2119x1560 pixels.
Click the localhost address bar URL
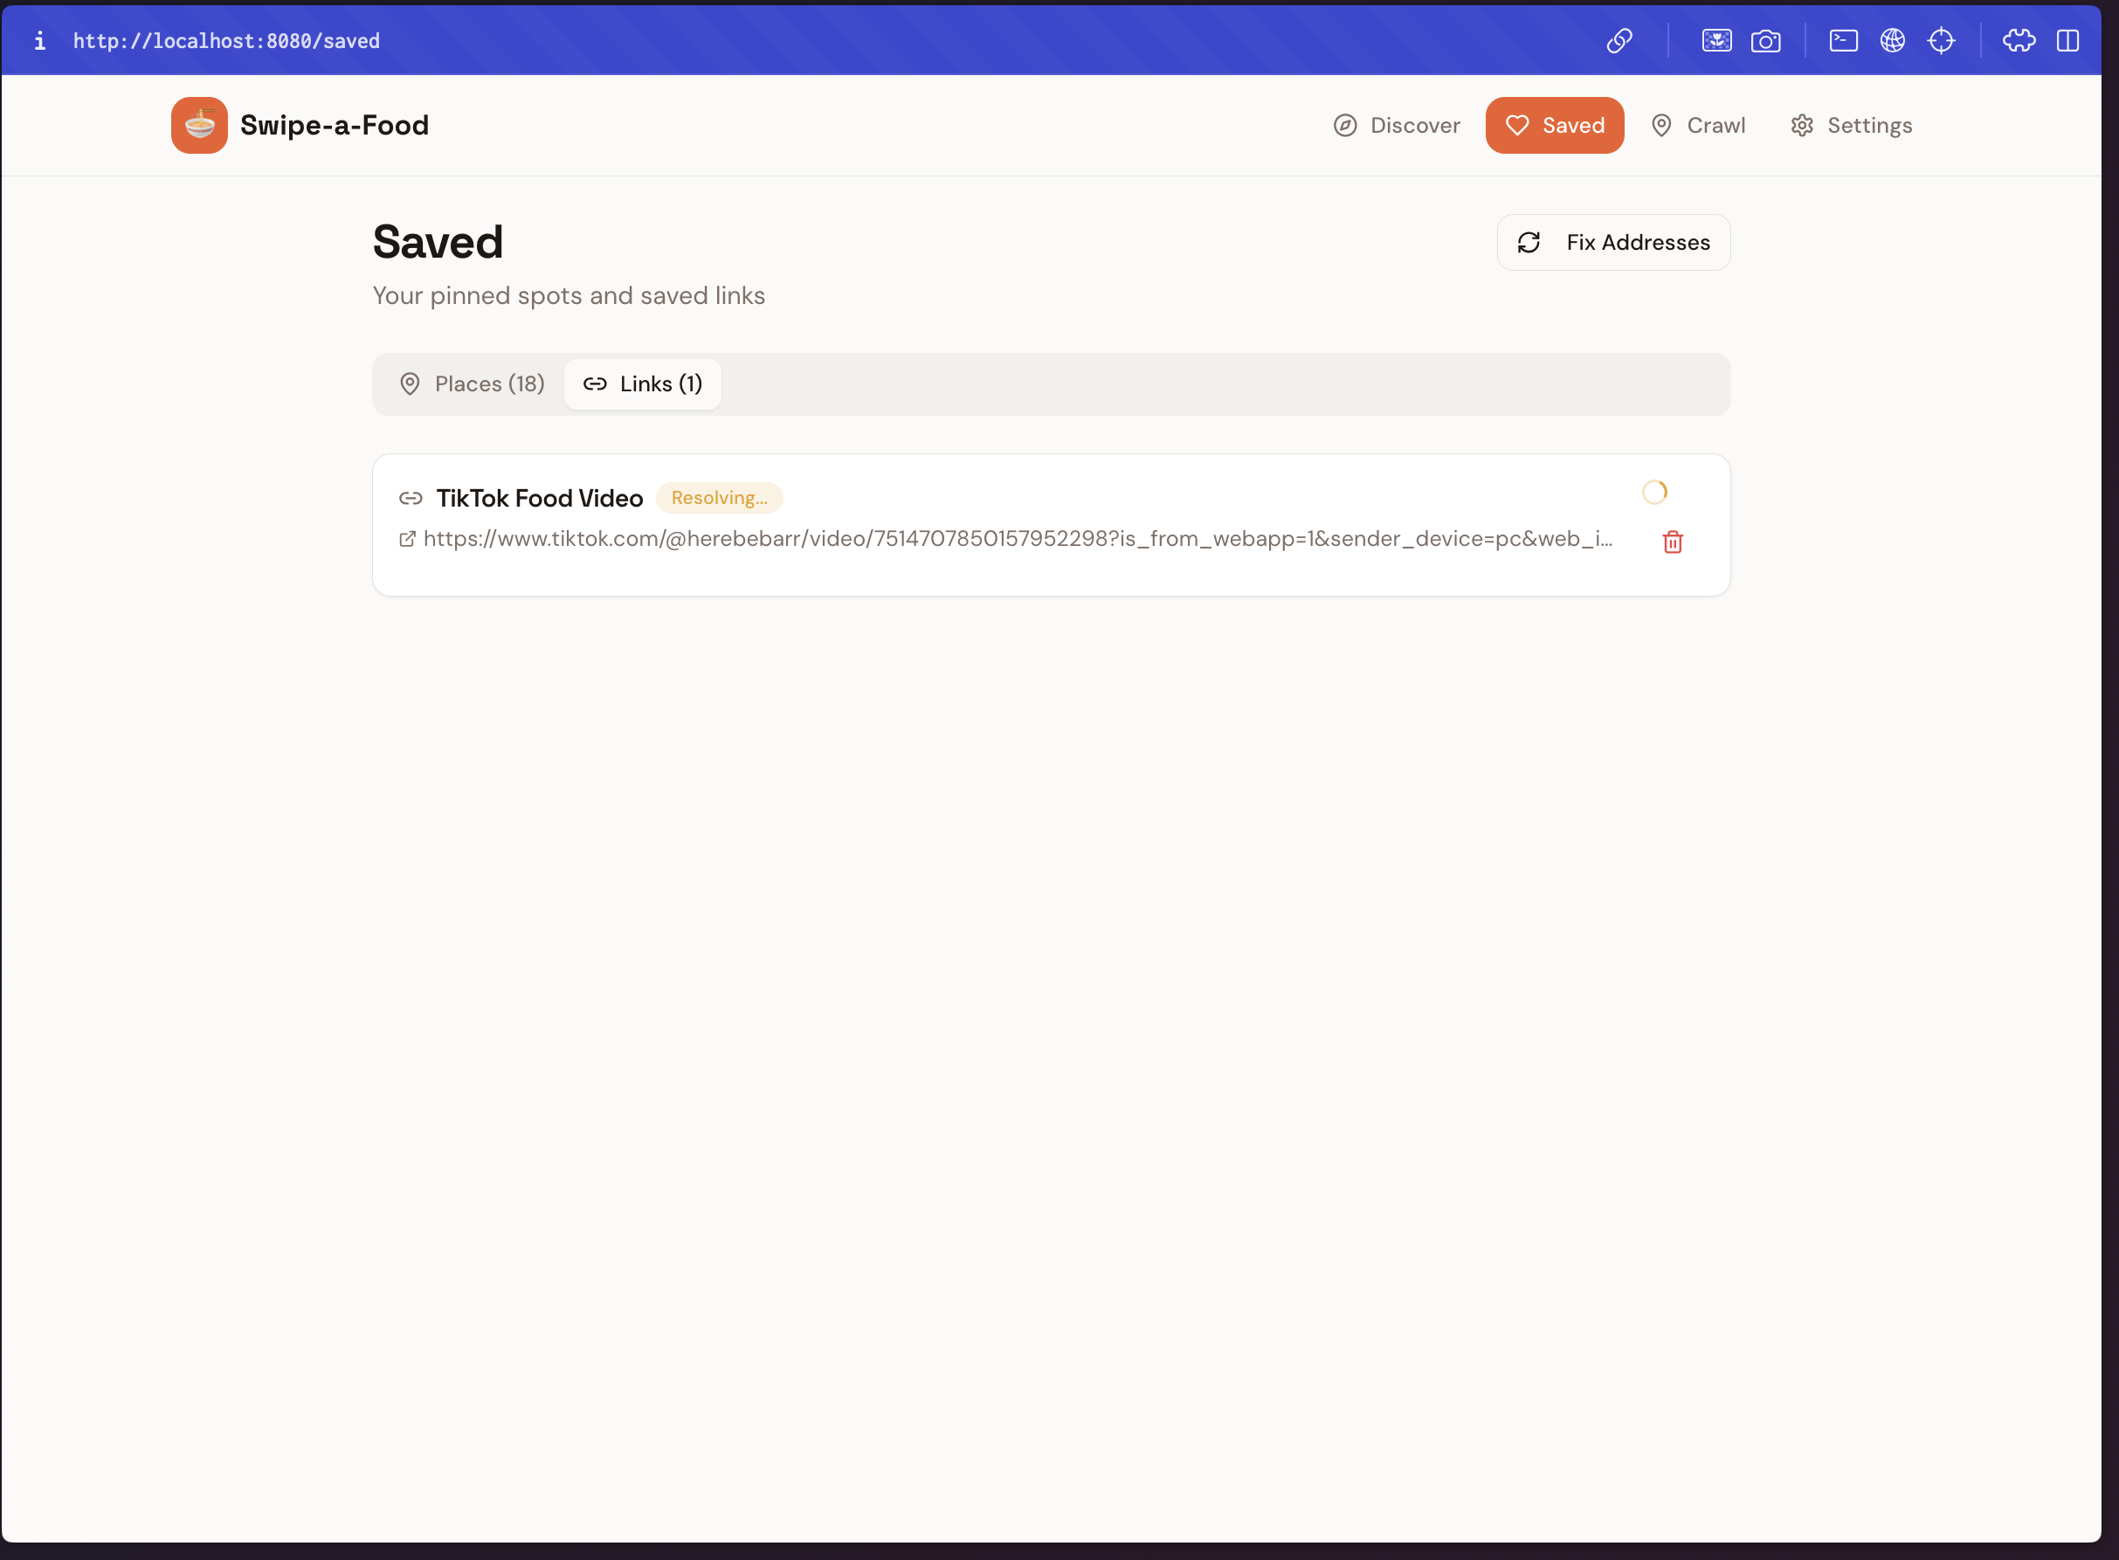click(226, 40)
